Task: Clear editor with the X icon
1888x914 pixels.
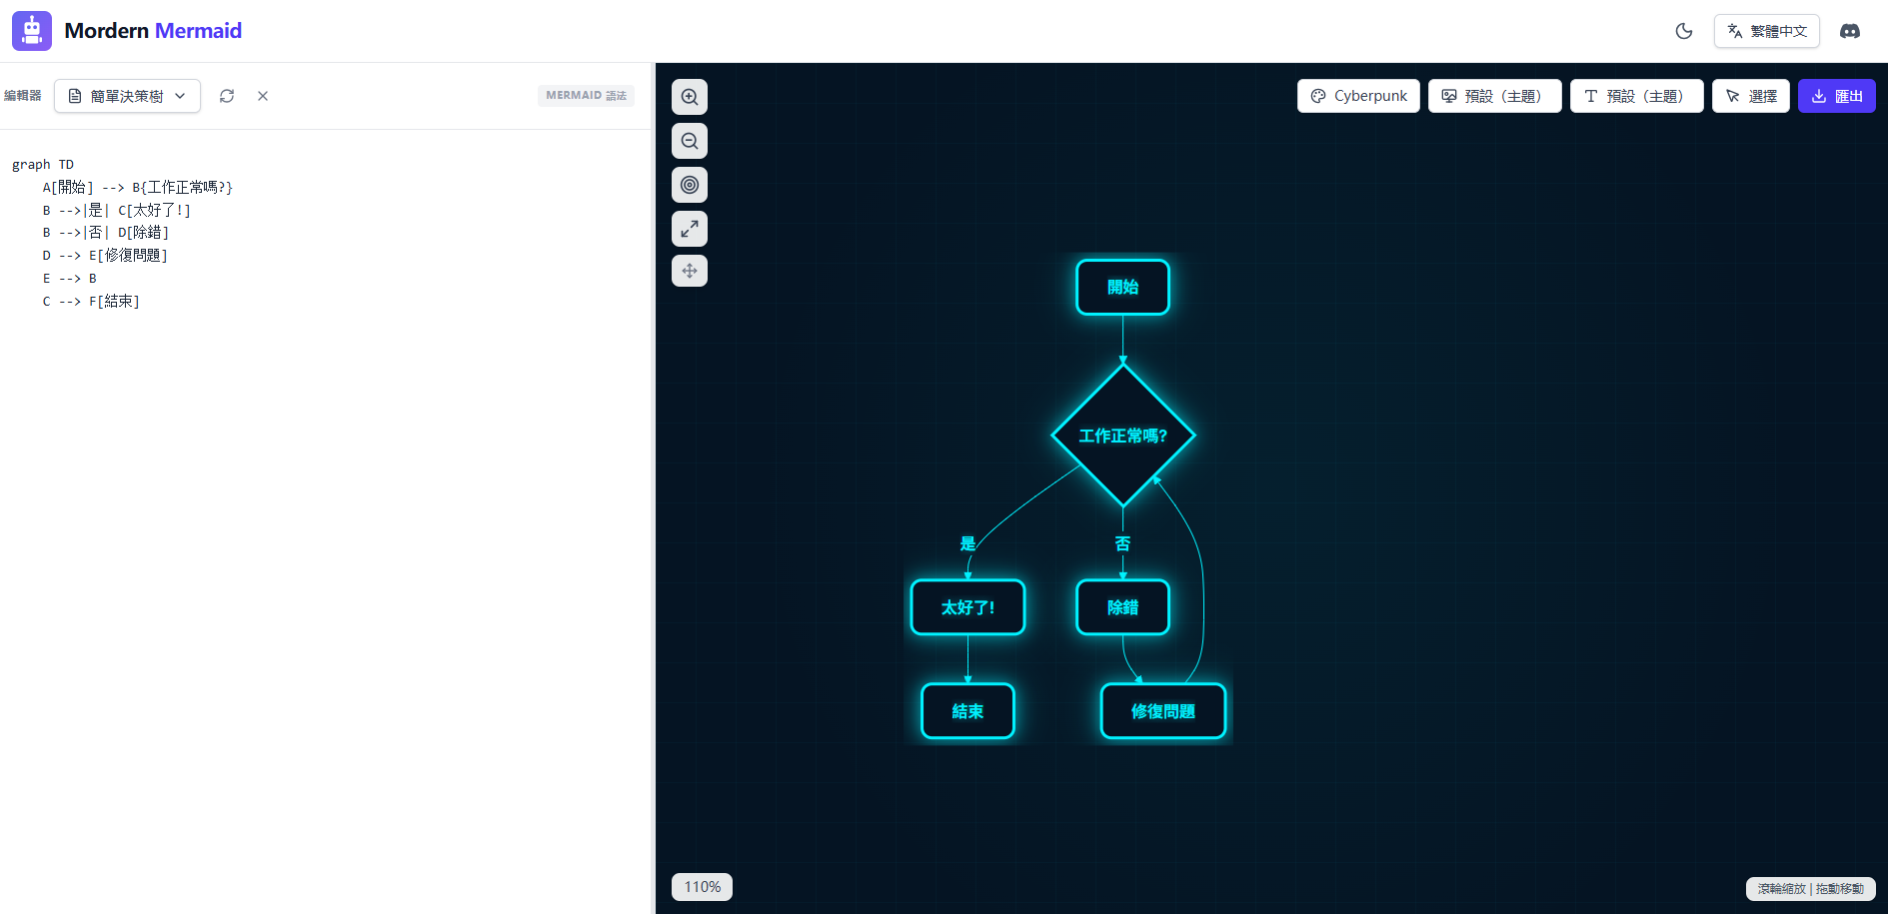Action: pos(263,96)
